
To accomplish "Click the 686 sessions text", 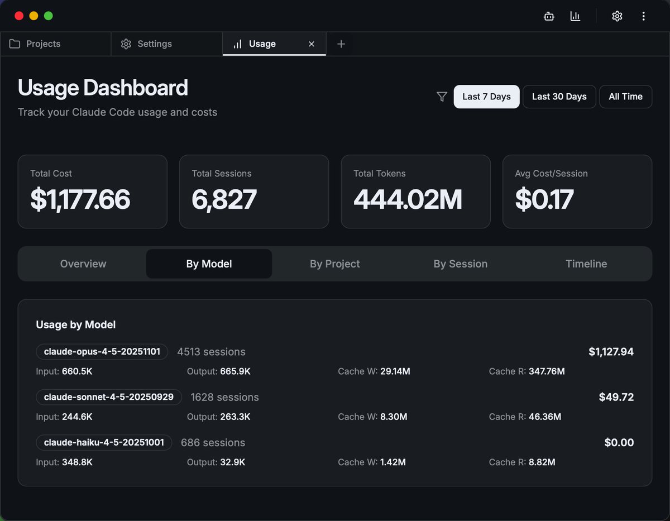I will (x=213, y=442).
